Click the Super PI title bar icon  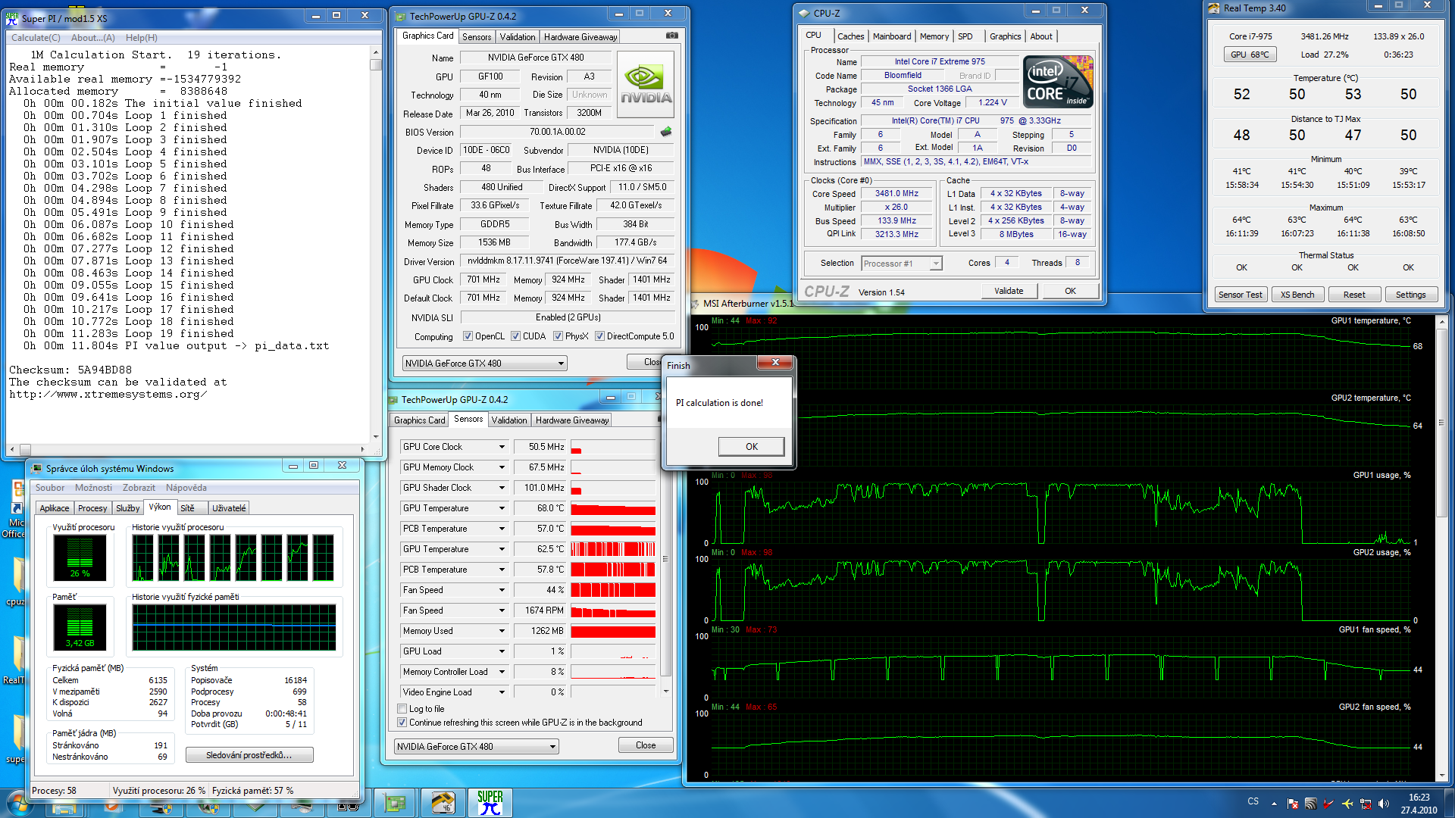point(13,17)
